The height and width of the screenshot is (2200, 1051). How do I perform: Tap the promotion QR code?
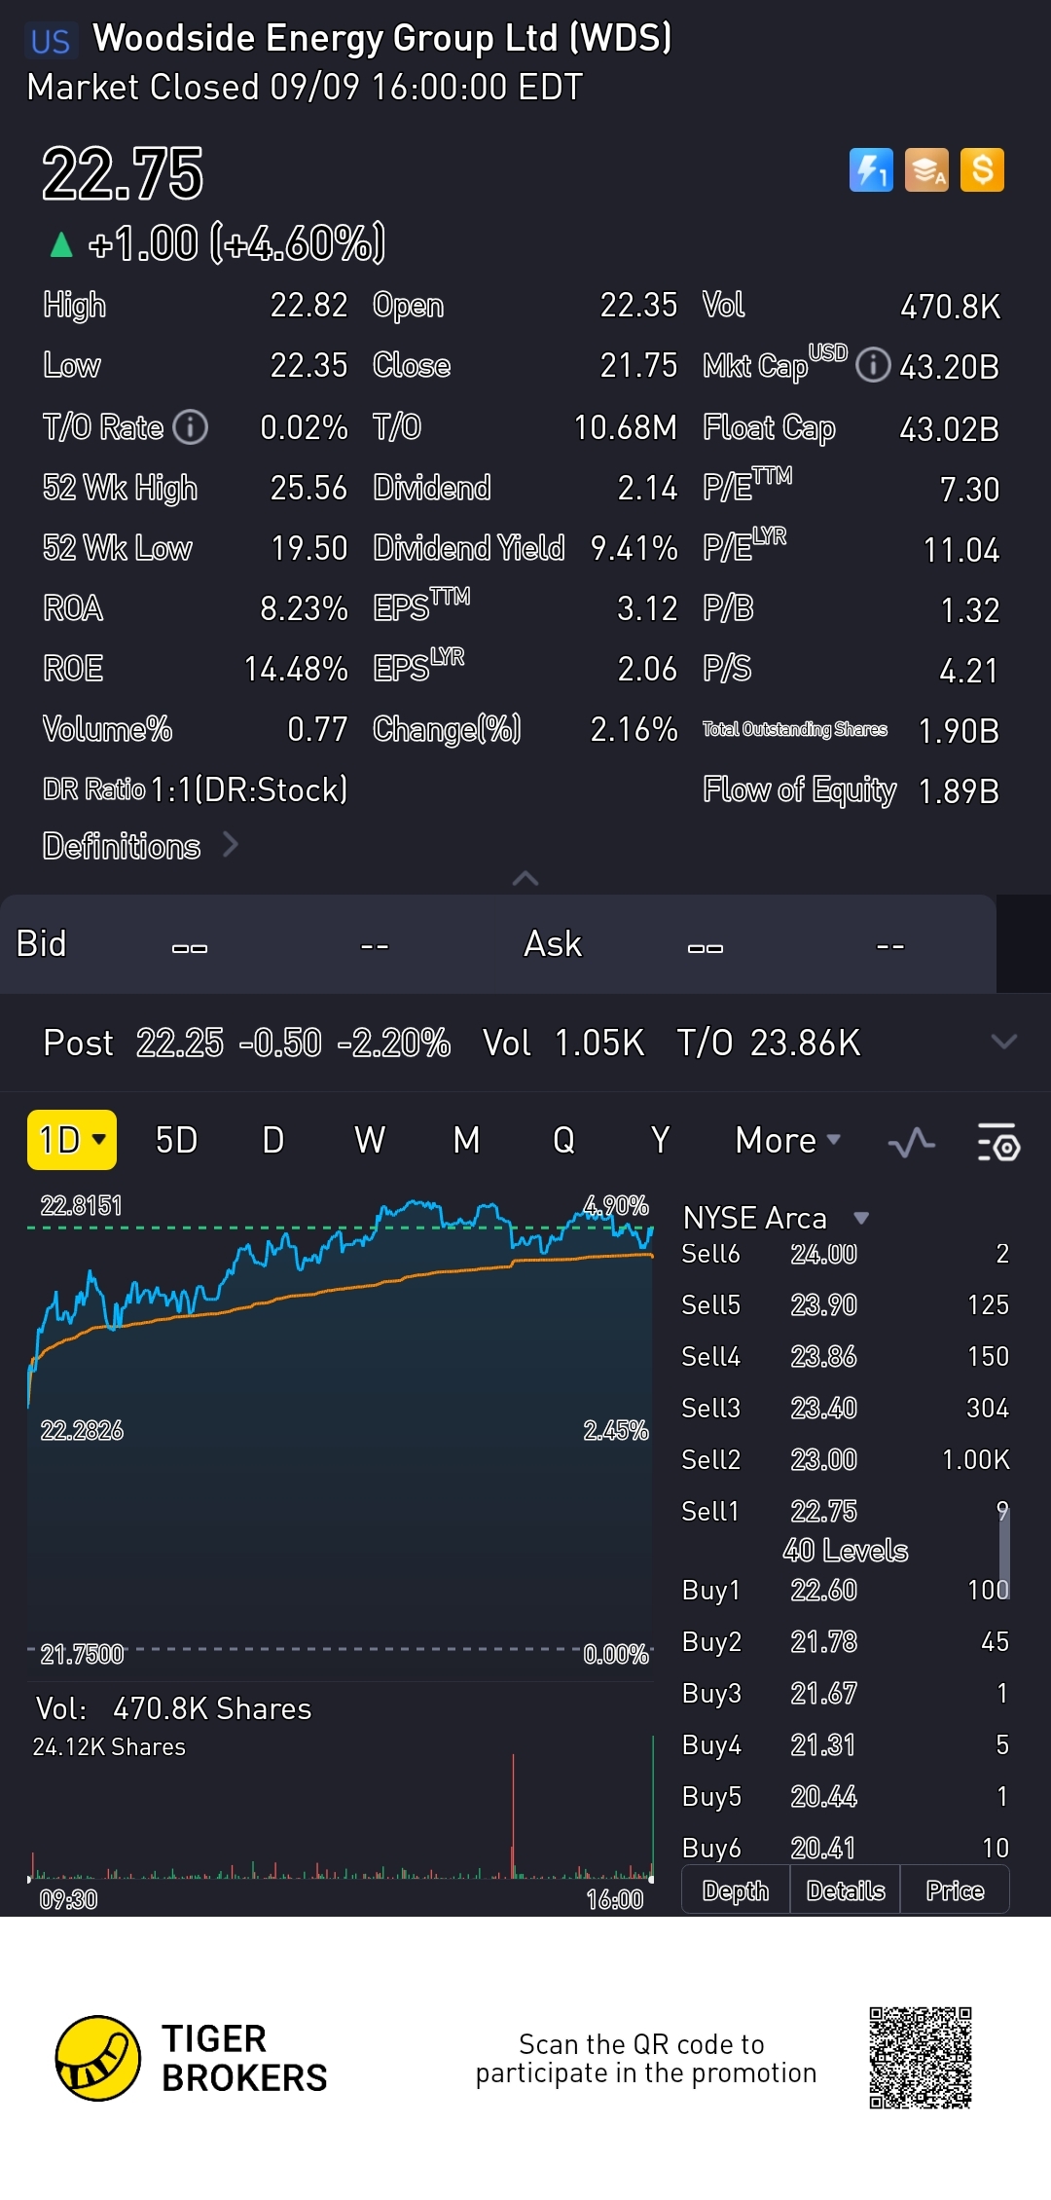pyautogui.click(x=921, y=2057)
